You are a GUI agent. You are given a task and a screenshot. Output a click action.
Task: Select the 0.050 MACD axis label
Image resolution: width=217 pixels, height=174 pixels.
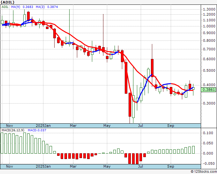208,143
